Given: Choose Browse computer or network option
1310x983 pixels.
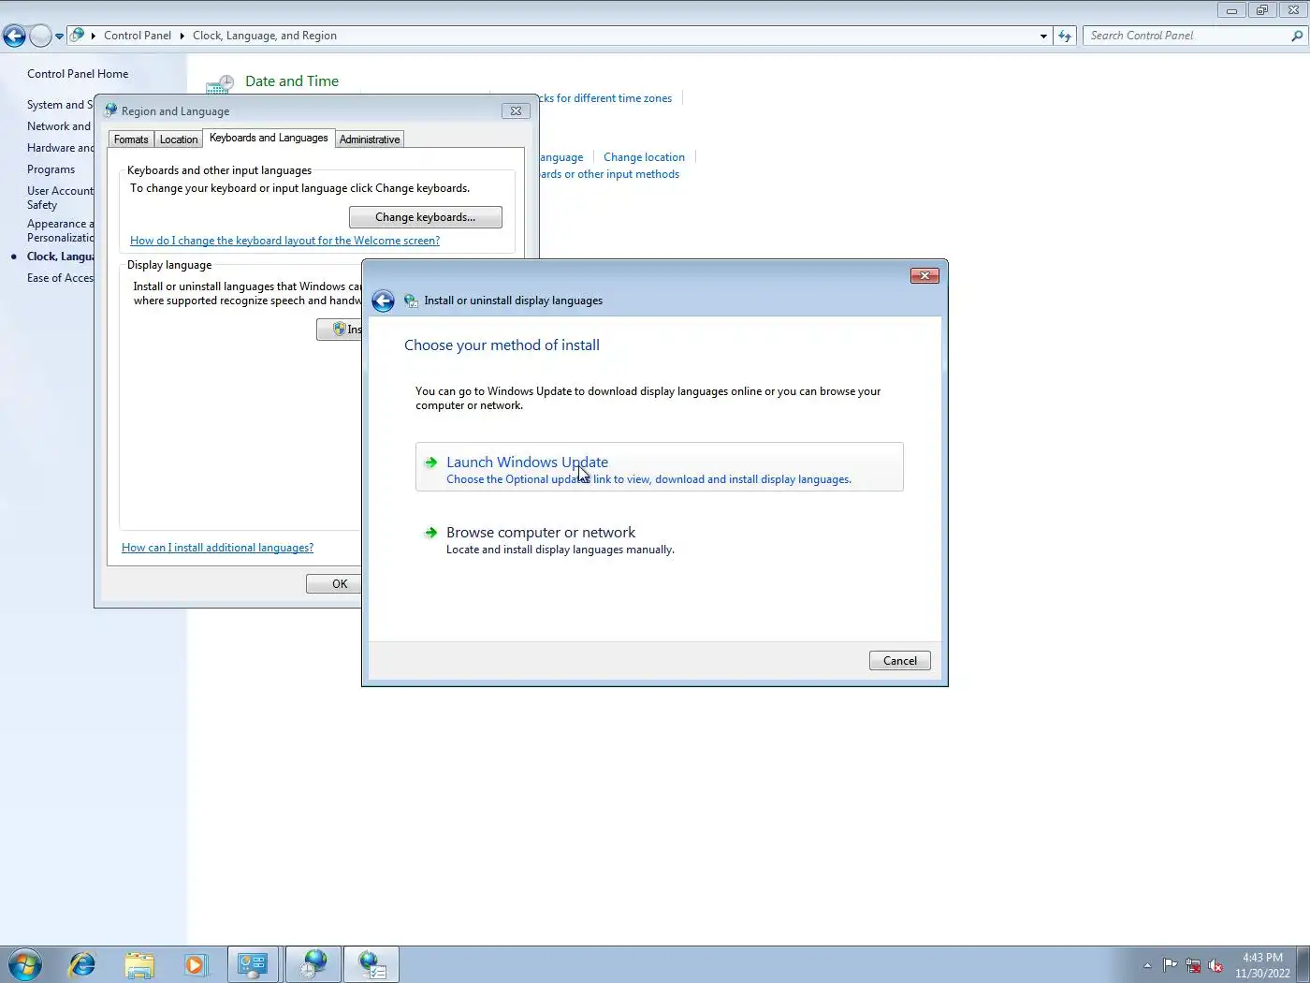Looking at the screenshot, I should tap(660, 539).
